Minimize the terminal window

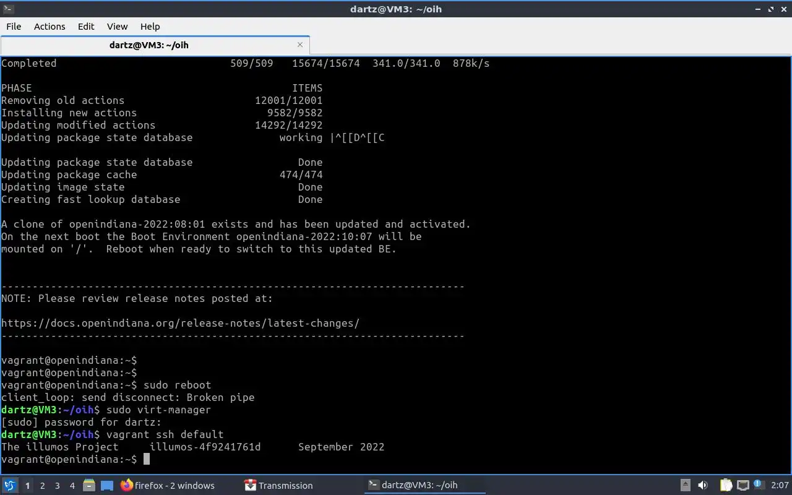759,9
